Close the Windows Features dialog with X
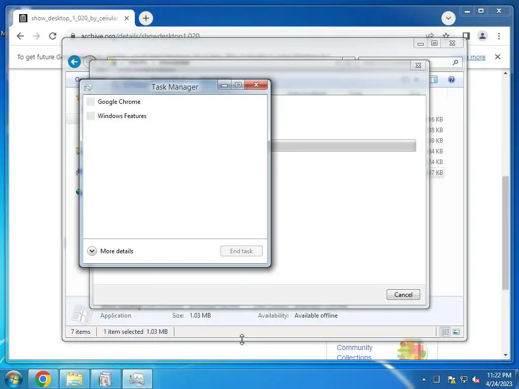This screenshot has width=519, height=389. click(x=418, y=65)
